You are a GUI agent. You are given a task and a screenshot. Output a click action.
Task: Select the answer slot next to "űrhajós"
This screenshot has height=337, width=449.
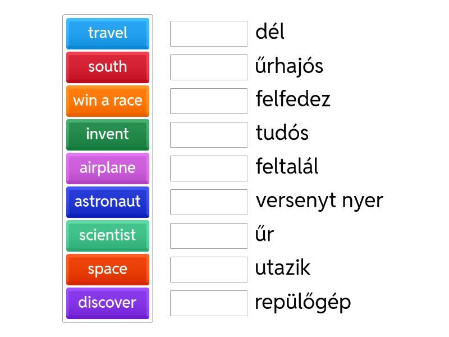pos(209,67)
